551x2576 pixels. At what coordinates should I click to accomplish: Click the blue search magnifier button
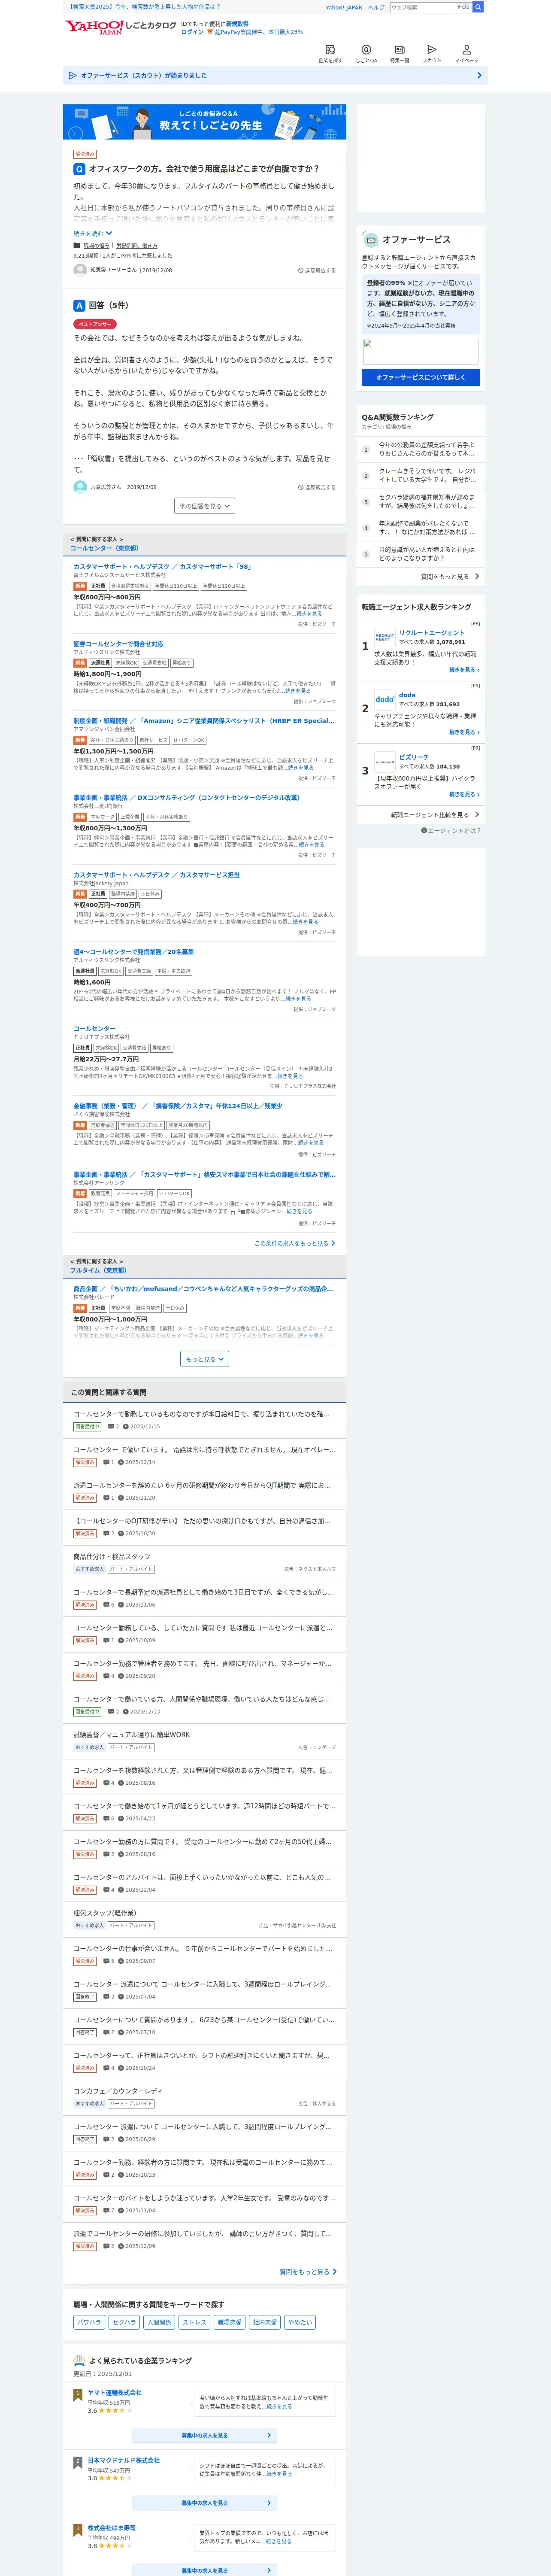[x=478, y=7]
